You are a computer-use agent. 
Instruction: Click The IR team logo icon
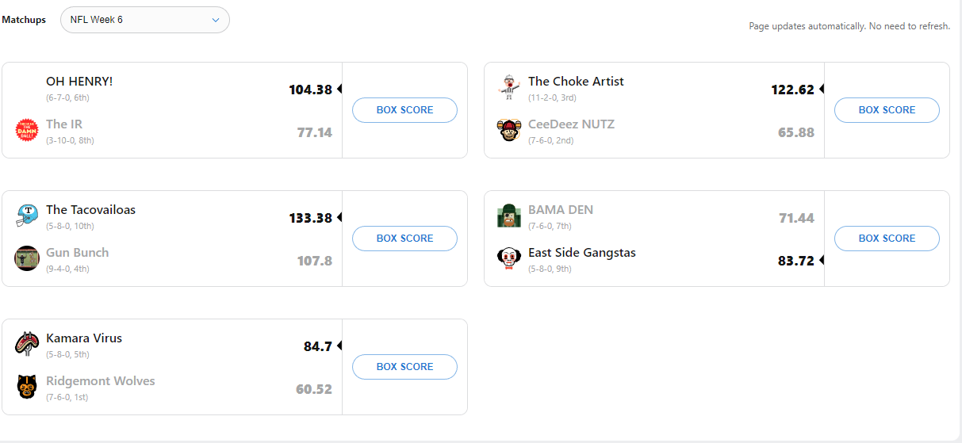27,130
